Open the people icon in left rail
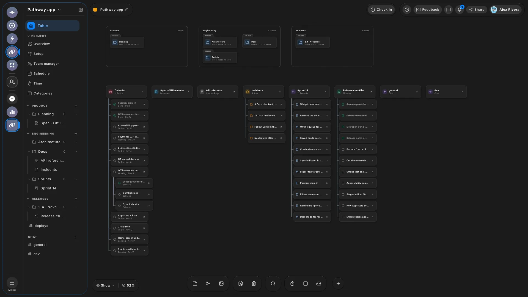528x297 pixels. [12, 82]
